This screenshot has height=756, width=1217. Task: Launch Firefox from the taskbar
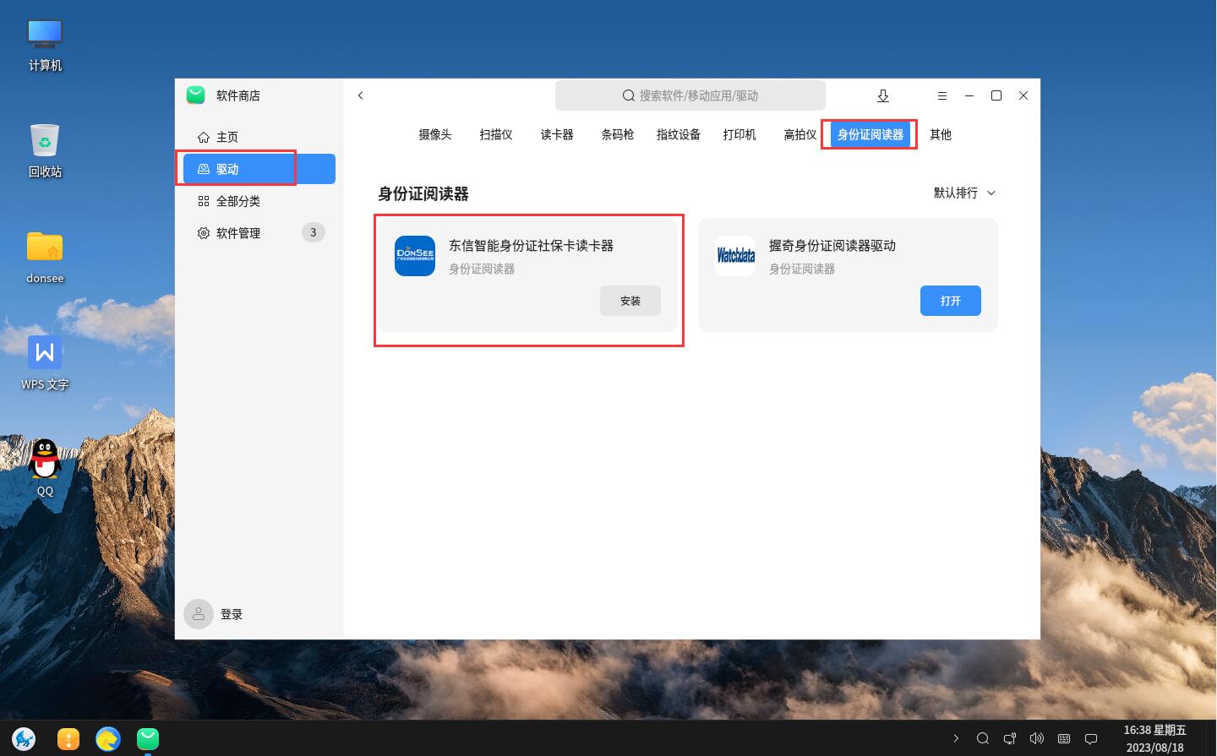click(x=107, y=738)
